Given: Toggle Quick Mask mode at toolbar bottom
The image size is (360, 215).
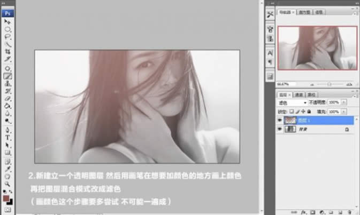Looking at the screenshot, I should coord(8,210).
